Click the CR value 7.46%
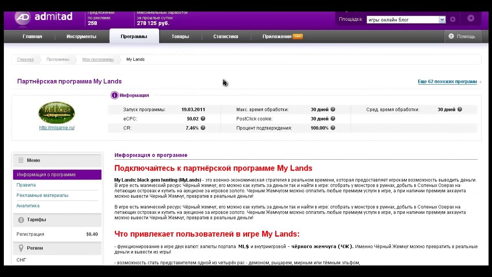492x277 pixels. (x=192, y=128)
